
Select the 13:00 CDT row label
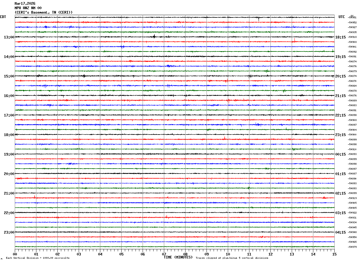tap(9, 37)
